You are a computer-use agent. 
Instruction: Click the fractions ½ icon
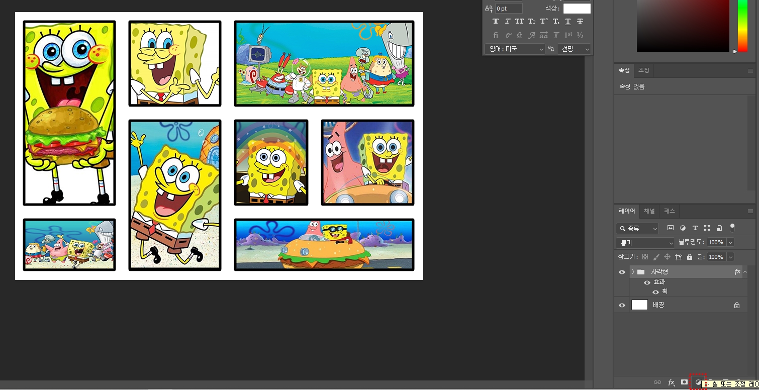coord(580,35)
